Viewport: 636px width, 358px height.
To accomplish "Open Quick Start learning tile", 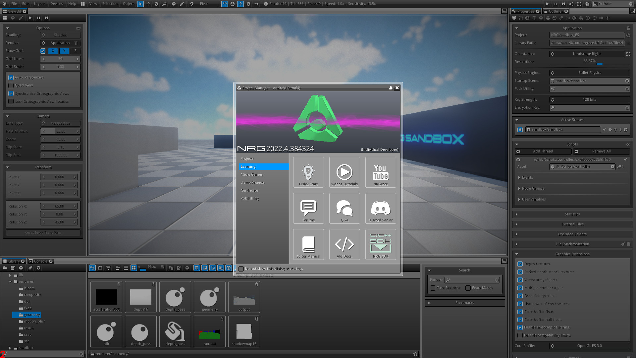I will click(308, 172).
